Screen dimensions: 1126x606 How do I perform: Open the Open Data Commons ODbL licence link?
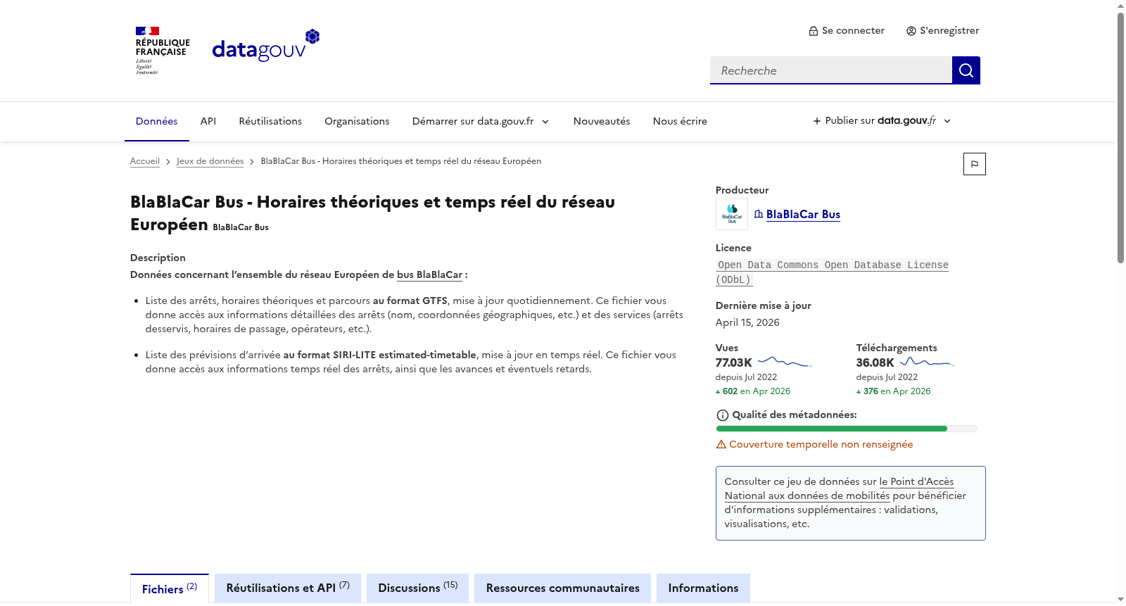tap(832, 272)
